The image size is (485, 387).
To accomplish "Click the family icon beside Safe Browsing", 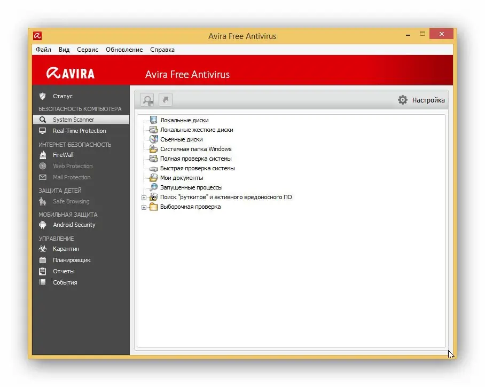I will pos(43,202).
